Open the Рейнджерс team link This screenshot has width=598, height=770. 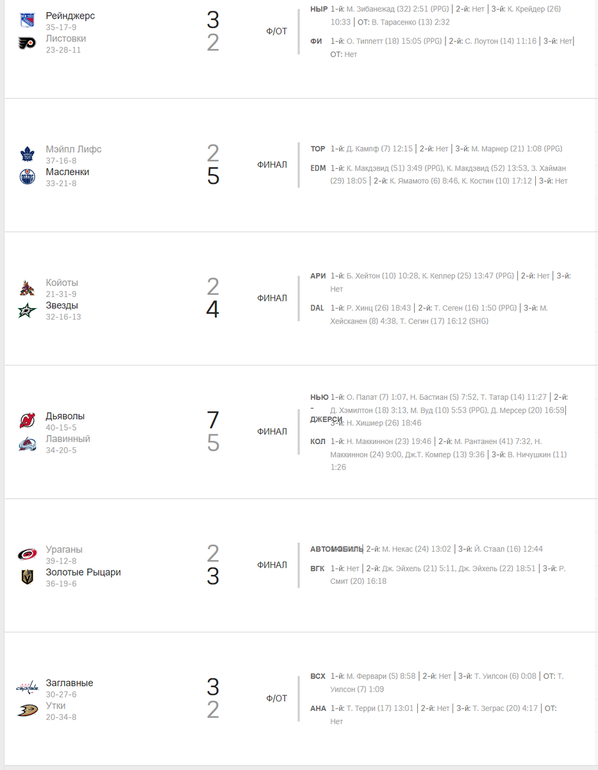(x=71, y=16)
